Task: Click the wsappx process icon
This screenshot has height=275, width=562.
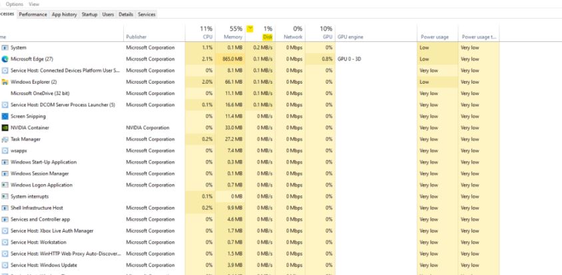Action: [5, 151]
